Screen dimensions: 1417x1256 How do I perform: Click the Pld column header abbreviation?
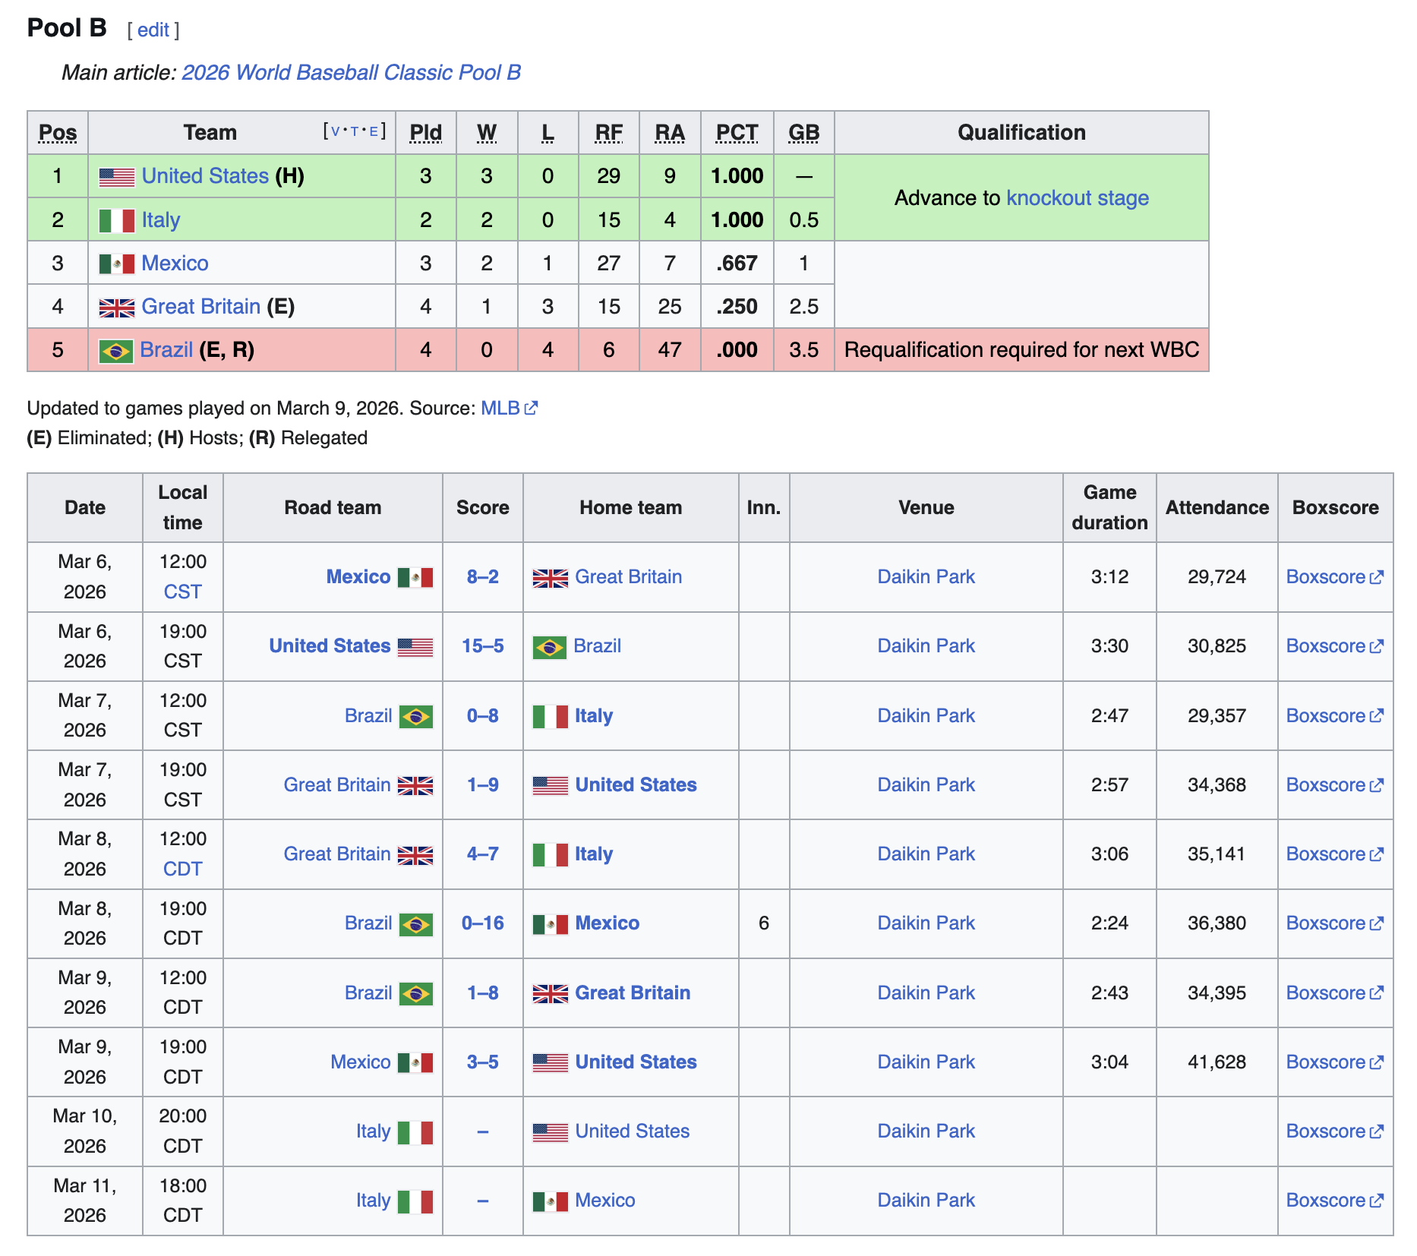tap(426, 132)
